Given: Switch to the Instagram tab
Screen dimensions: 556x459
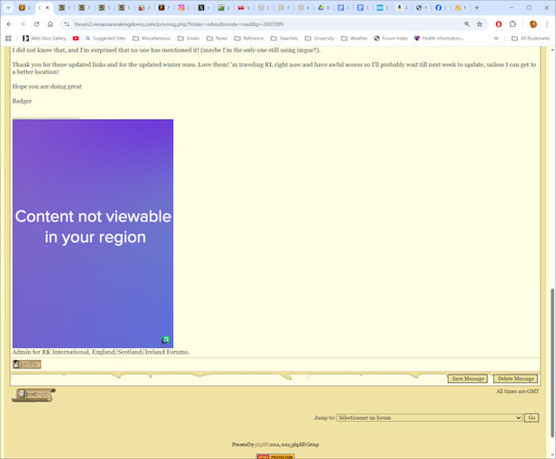Looking at the screenshot, I should point(182,8).
